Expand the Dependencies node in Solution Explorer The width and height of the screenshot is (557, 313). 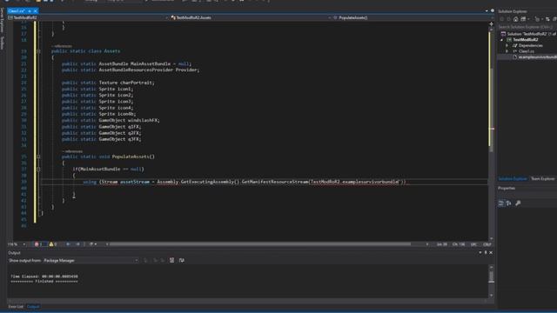pos(507,45)
